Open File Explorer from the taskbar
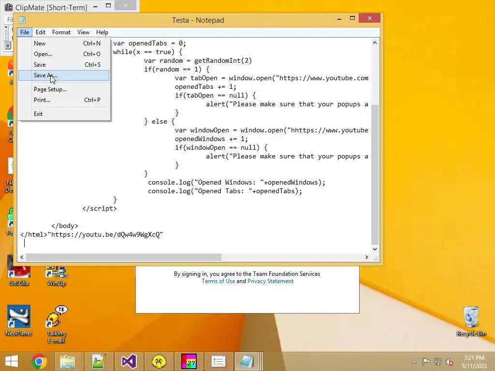 coord(68,361)
